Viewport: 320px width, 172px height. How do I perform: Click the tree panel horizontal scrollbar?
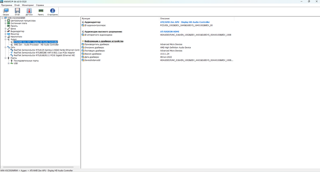37,167
